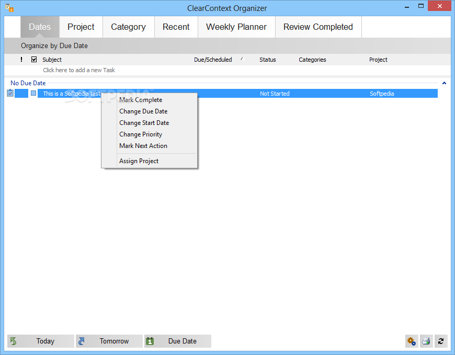
Task: Tick the checkbox for 'This is a Softpedia test'
Action: point(33,93)
